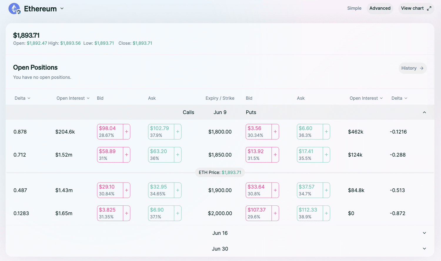
Task: Click plus icon on $3.56 put bid
Action: point(275,132)
